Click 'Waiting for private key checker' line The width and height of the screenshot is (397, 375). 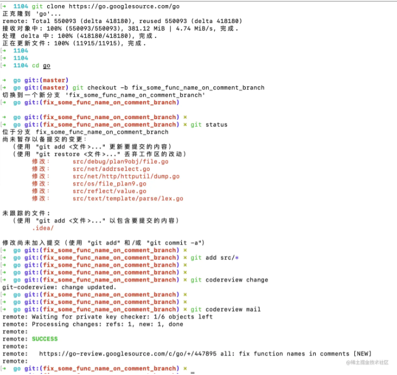click(108, 317)
